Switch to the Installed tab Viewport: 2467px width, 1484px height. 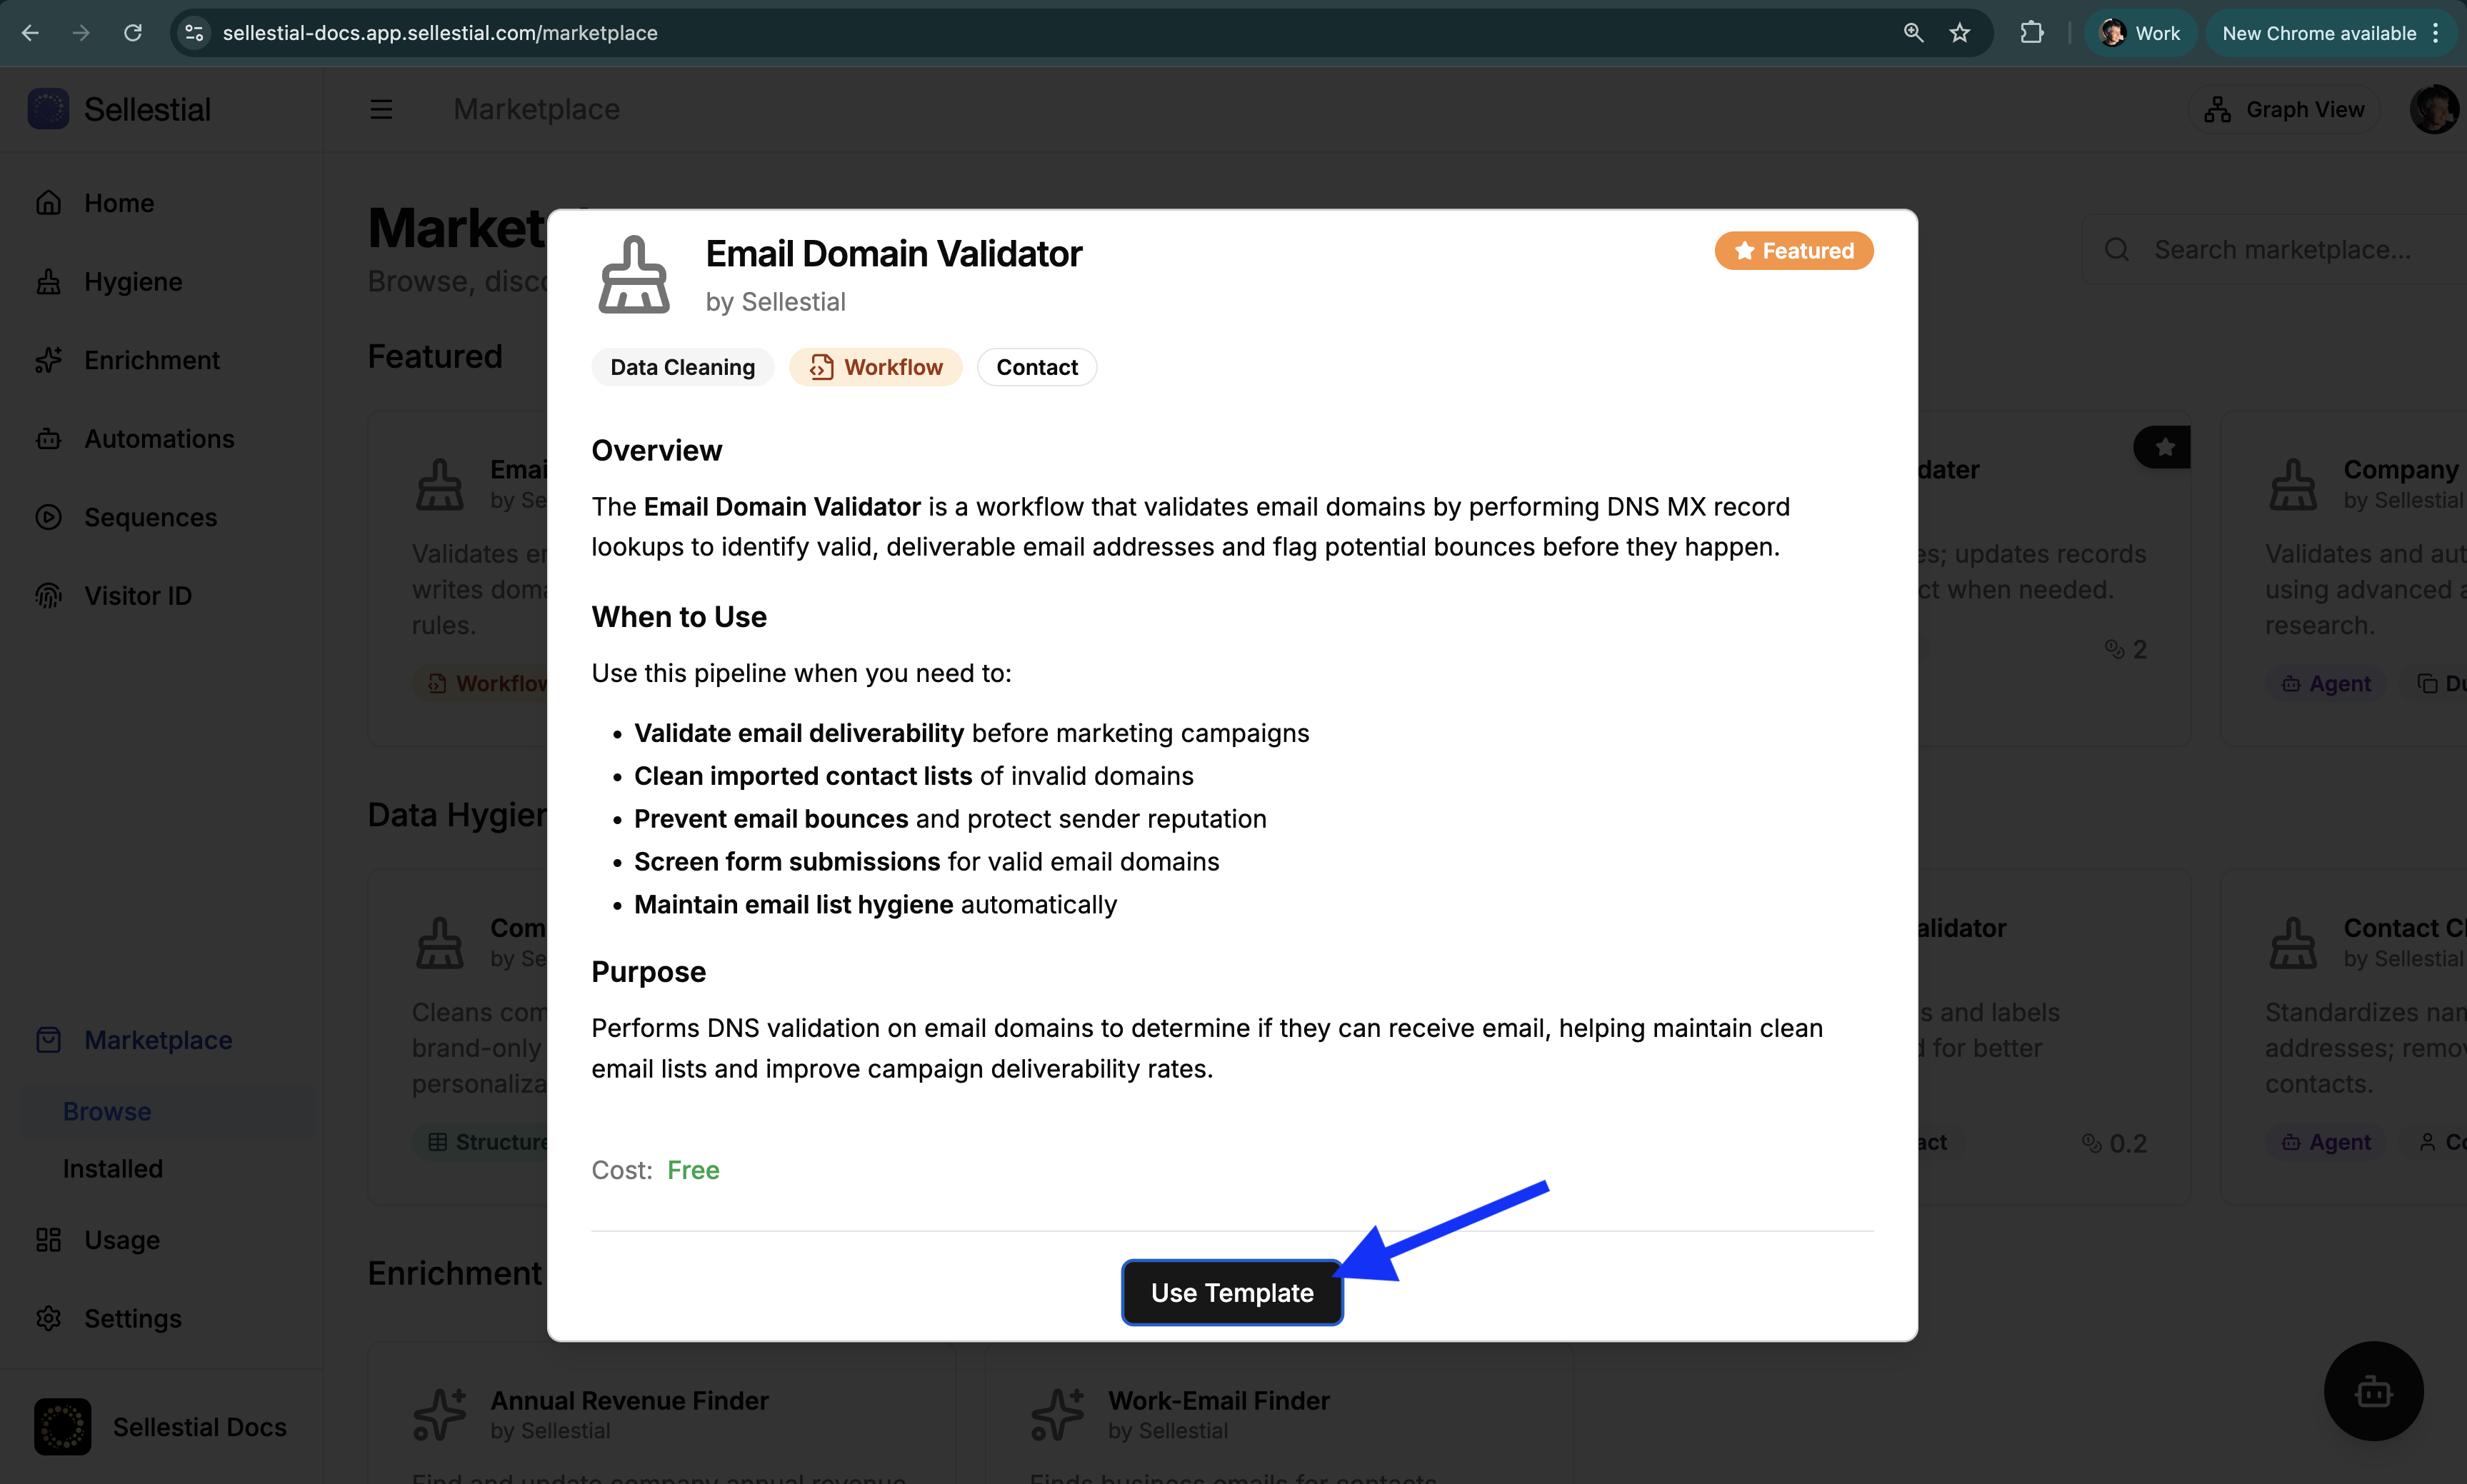[112, 1168]
